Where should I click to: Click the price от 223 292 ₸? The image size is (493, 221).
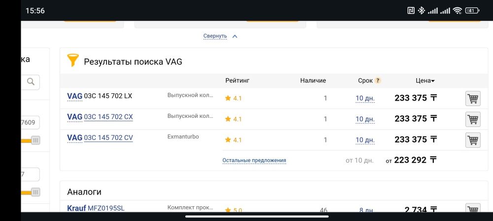pyautogui.click(x=411, y=160)
